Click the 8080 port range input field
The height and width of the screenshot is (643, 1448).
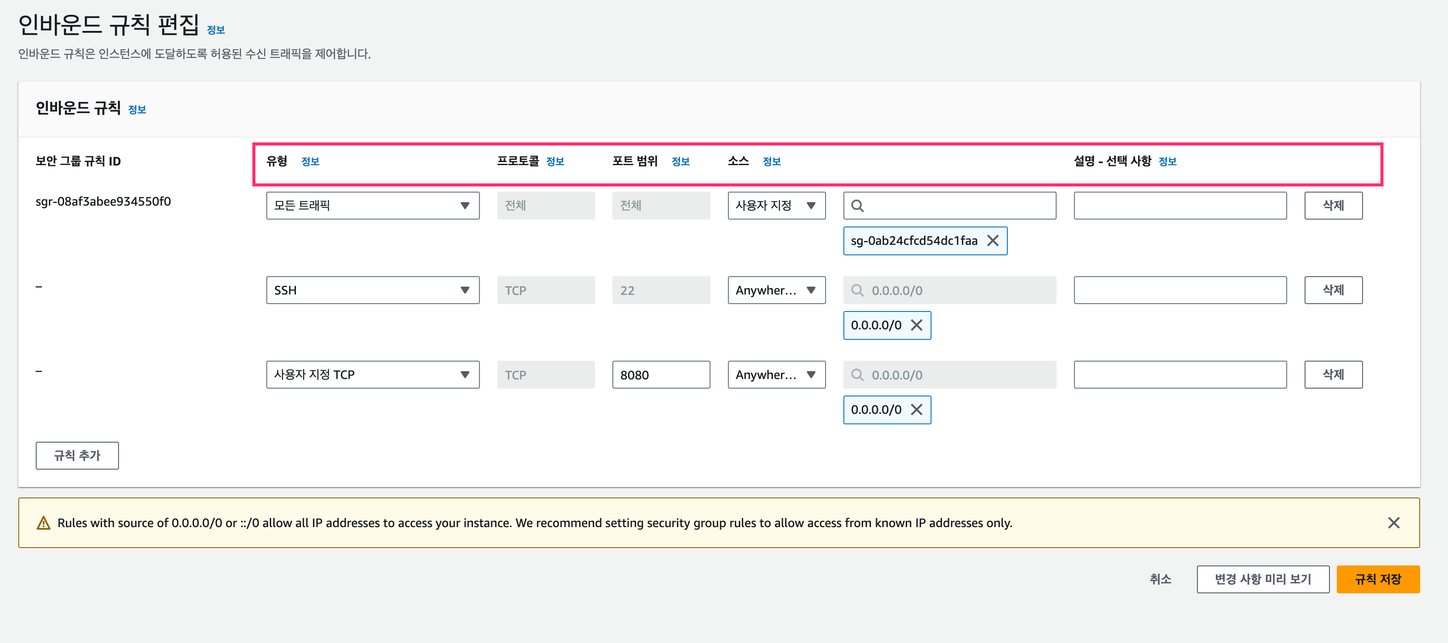(x=660, y=375)
